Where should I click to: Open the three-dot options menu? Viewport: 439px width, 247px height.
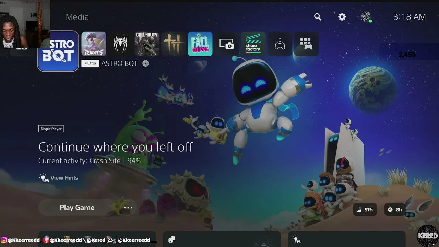pos(128,208)
